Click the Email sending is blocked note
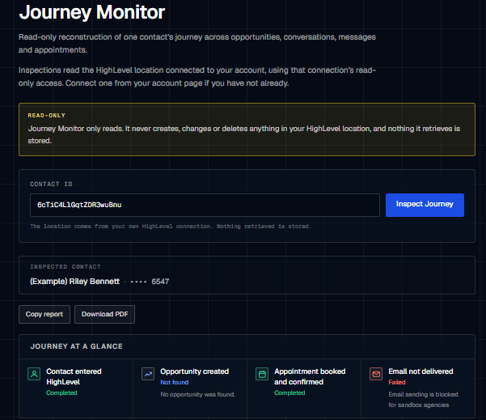The height and width of the screenshot is (420, 486). pyautogui.click(x=423, y=400)
